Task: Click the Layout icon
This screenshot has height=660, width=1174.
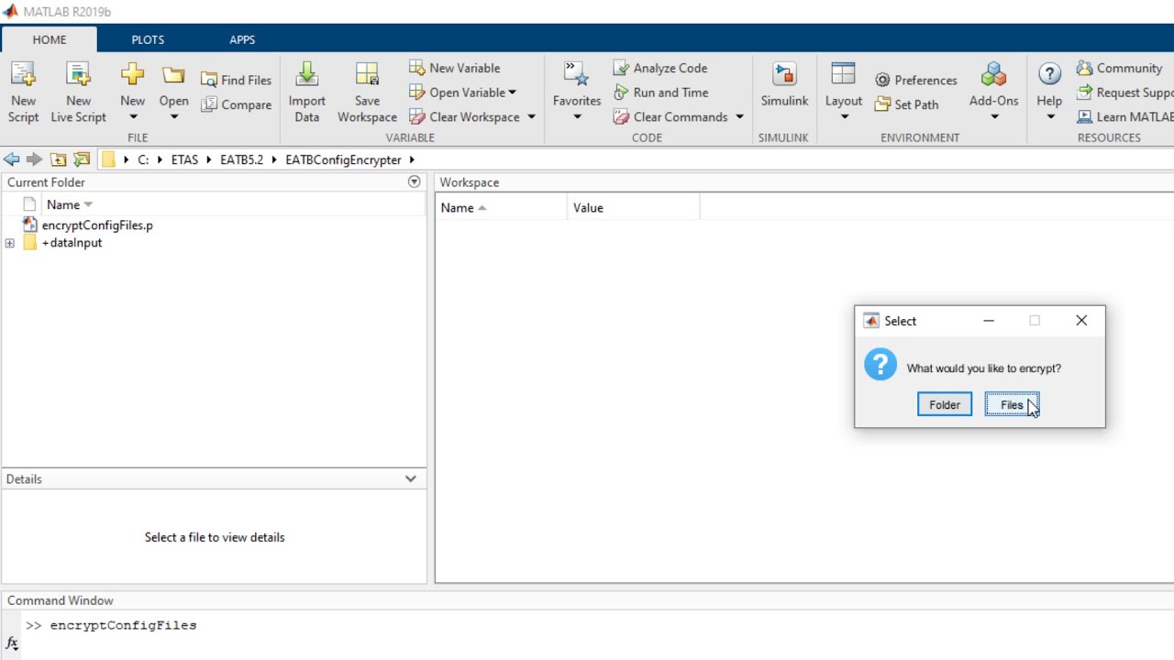Action: [843, 75]
